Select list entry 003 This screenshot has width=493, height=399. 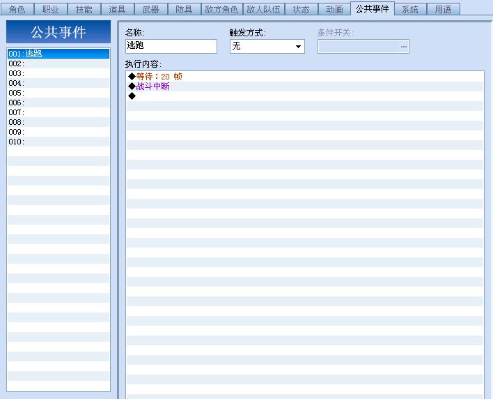pos(58,73)
